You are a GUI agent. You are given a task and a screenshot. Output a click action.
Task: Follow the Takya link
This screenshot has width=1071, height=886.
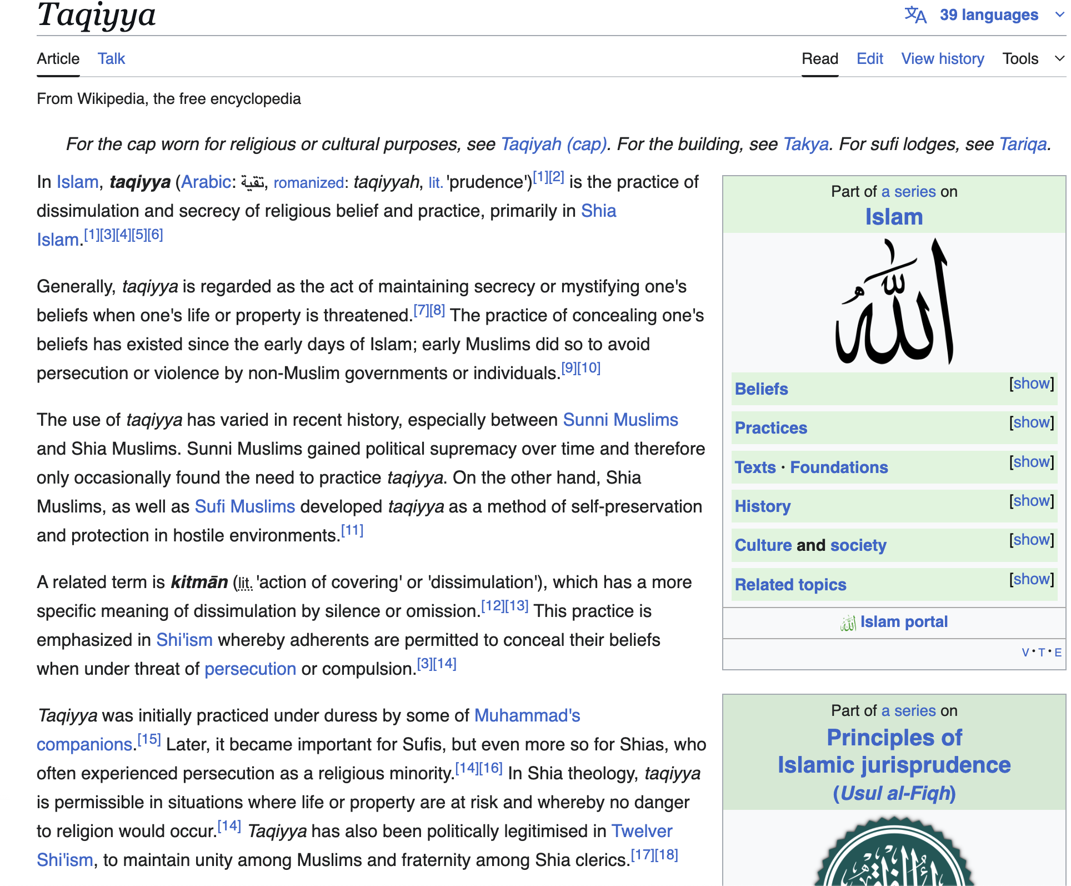coord(805,144)
